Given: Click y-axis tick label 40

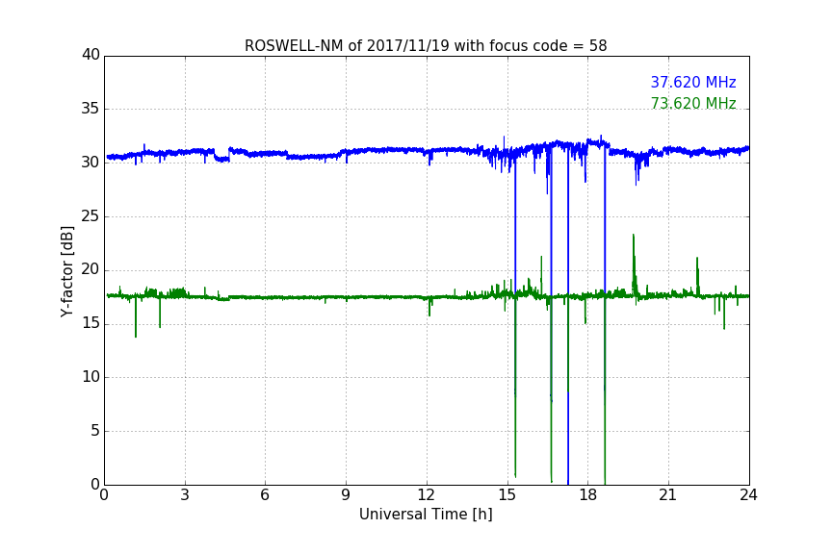Looking at the screenshot, I should click(91, 55).
